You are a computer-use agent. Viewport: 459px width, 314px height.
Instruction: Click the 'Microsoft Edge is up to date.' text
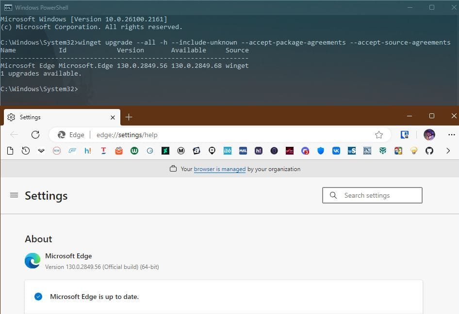point(94,297)
